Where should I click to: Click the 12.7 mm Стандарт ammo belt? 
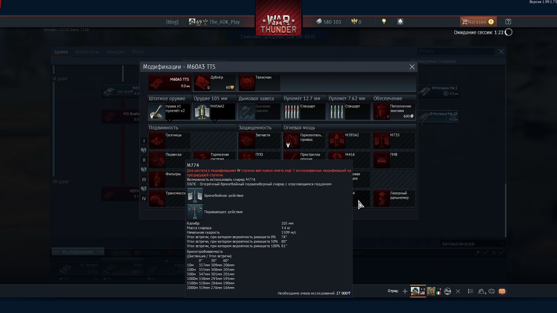point(305,111)
